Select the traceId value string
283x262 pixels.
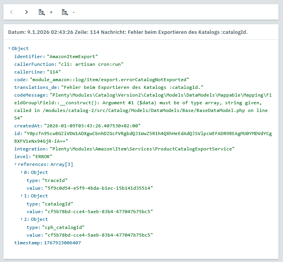click(99, 188)
